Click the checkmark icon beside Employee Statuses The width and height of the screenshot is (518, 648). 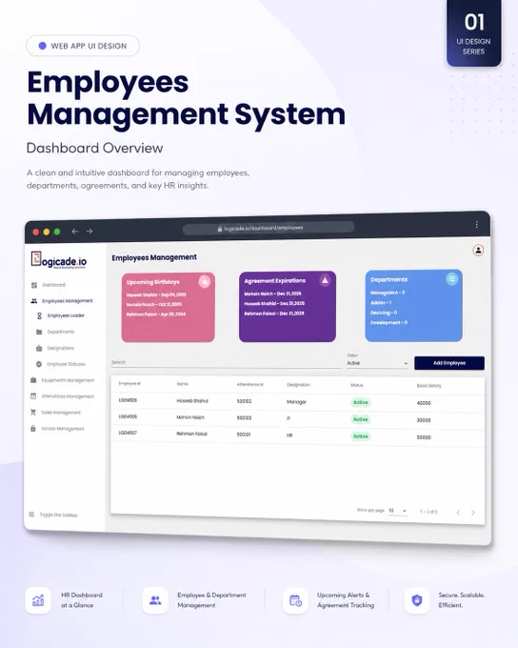[39, 364]
